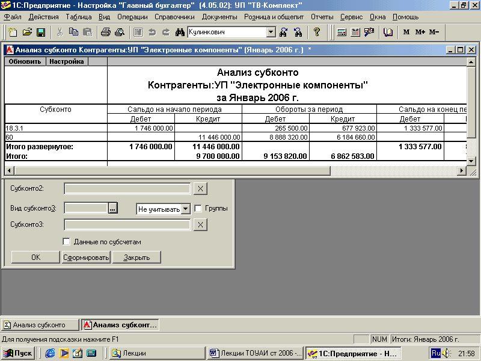Click the Субконто2 input field
Image resolution: width=481 pixels, height=361 pixels.
[127, 188]
